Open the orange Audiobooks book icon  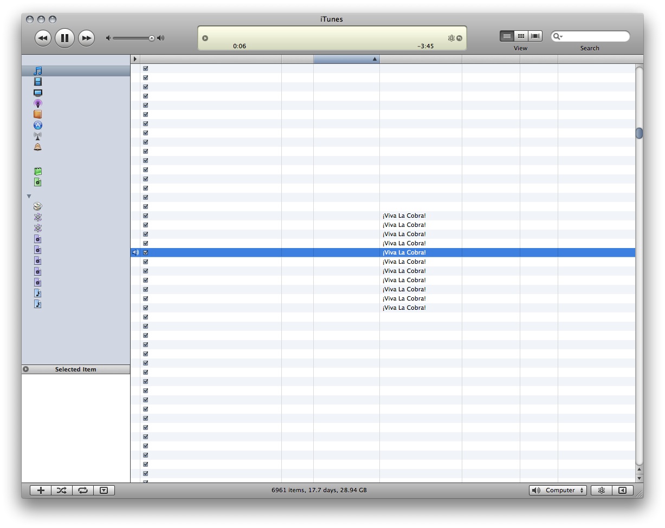pos(37,114)
